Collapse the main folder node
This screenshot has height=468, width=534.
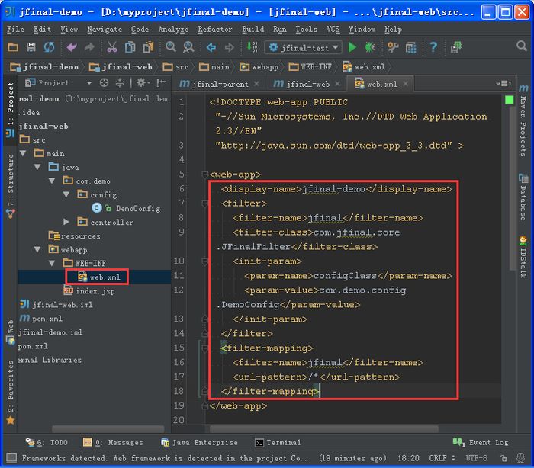[x=23, y=153]
